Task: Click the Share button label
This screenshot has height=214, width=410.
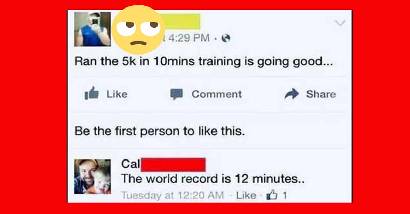Action: click(321, 94)
